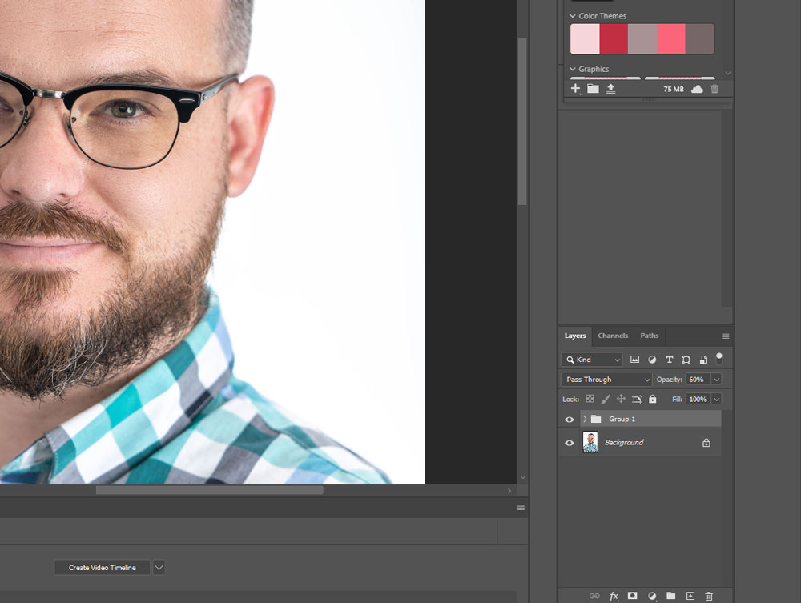The image size is (801, 603).
Task: Click the Create Video Timeline button
Action: [x=102, y=568]
